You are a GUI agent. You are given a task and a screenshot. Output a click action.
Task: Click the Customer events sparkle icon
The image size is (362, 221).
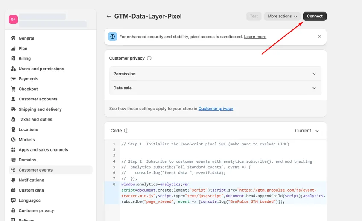(13, 170)
